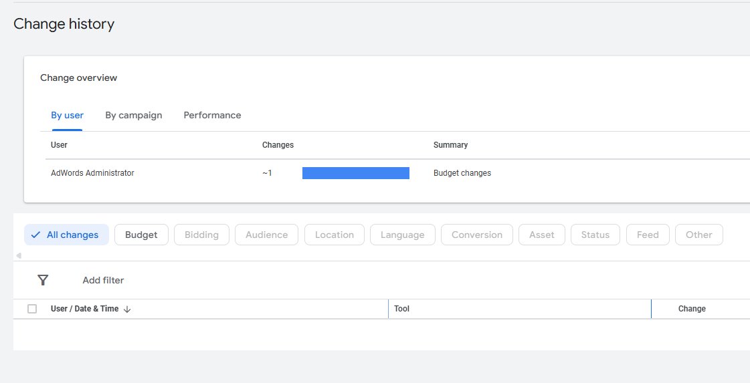
Task: Select the Audience filter chip
Action: [x=266, y=235]
